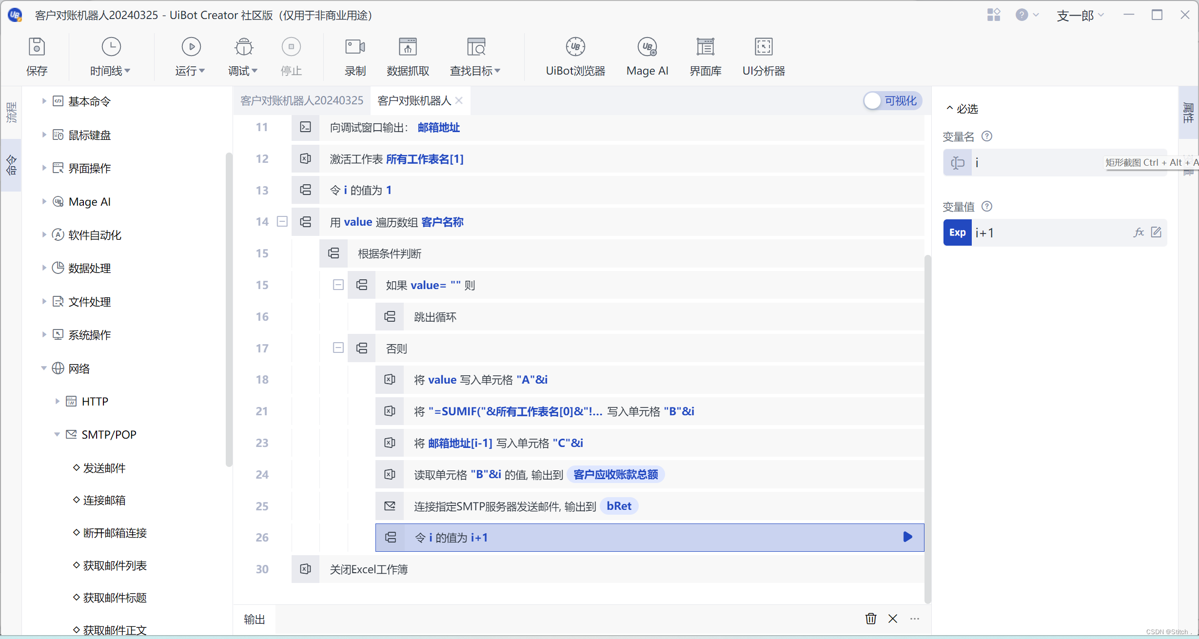Open the Timeline (时间线) tool
This screenshot has width=1199, height=639.
coord(111,47)
